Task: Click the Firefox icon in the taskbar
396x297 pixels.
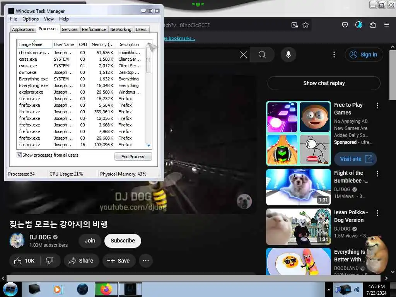Action: click(106, 289)
